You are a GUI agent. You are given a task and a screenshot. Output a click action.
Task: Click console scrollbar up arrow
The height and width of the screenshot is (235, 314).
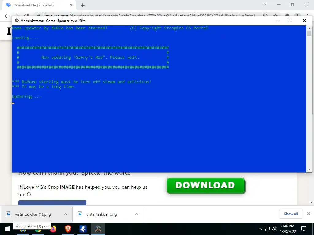coord(309,28)
